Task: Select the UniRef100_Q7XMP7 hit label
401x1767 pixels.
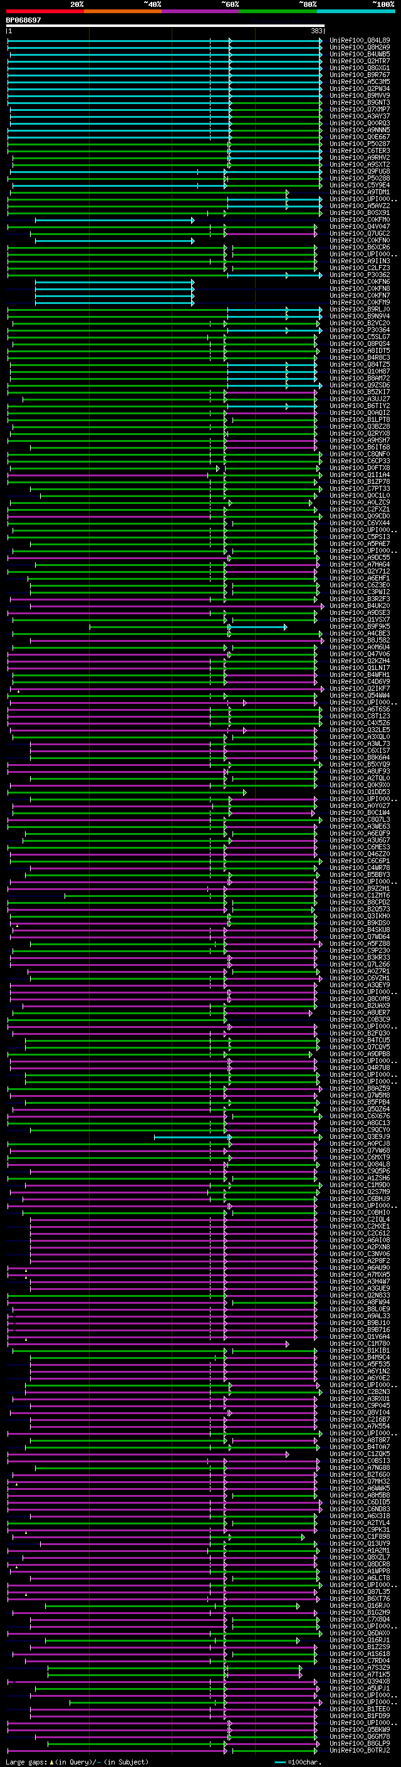Action: [x=360, y=109]
